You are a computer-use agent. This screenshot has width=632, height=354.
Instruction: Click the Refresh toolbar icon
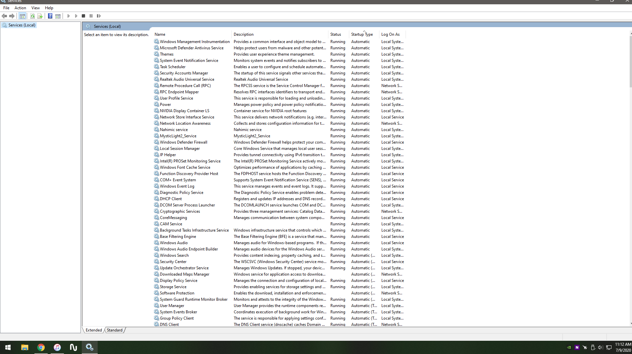click(32, 16)
